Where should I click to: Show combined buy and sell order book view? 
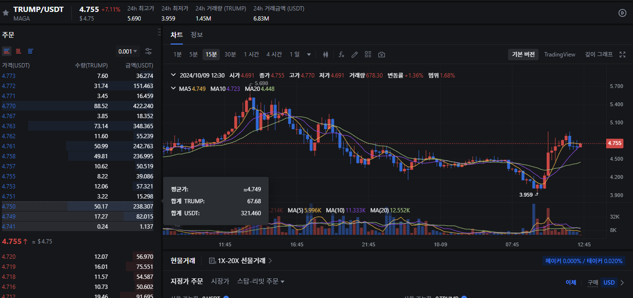coord(7,51)
